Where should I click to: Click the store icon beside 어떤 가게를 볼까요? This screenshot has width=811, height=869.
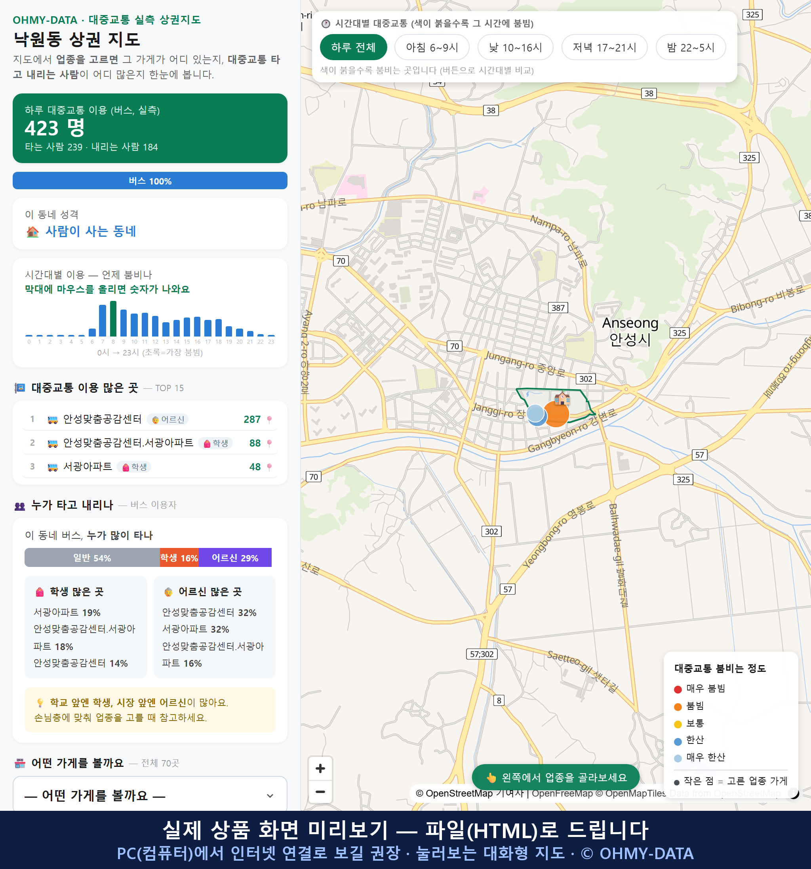[20, 763]
